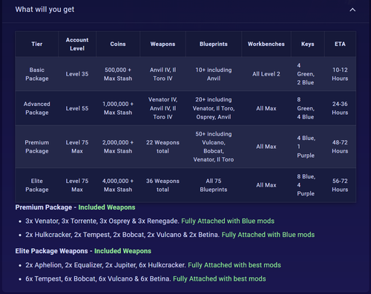
Task: Select the 'Coins' column header
Action: pyautogui.click(x=118, y=44)
